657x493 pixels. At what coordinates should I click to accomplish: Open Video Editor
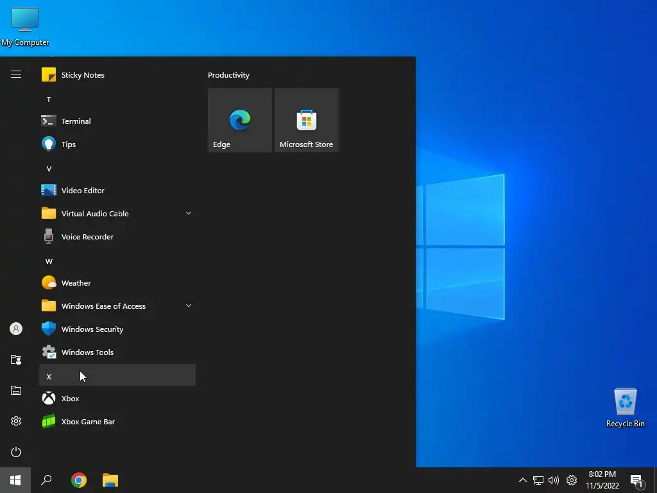(x=117, y=190)
